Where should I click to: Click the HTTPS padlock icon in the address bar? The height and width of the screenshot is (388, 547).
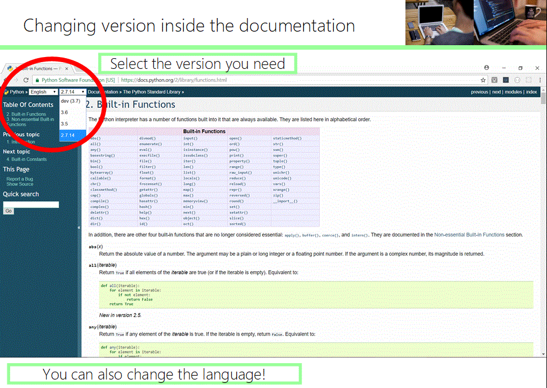[x=37, y=80]
